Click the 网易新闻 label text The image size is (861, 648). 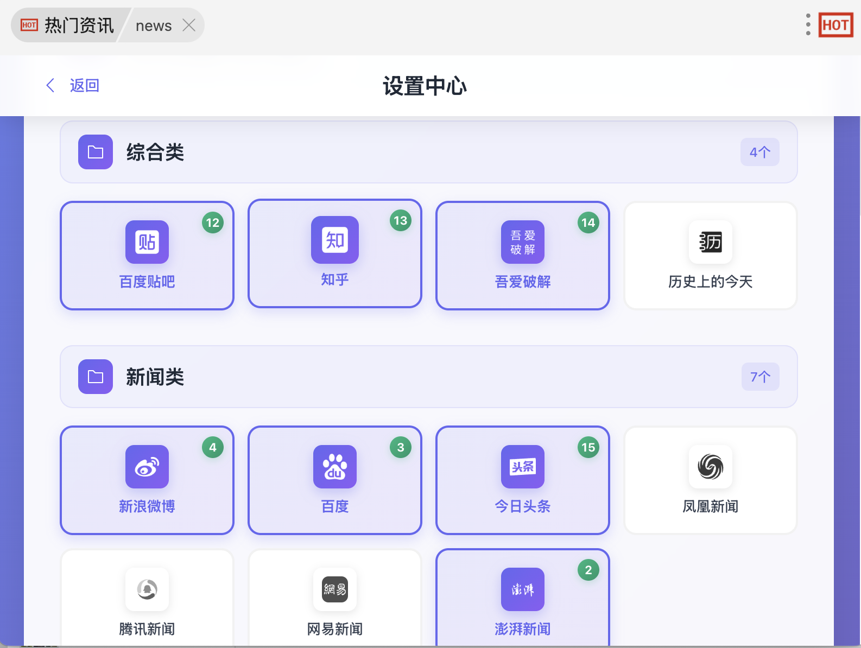pos(335,629)
